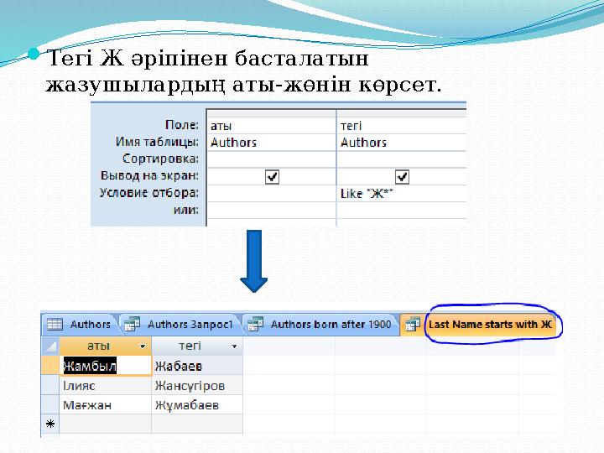
Task: Click the query icon on Authors born after 1900 tab
Action: [255, 325]
